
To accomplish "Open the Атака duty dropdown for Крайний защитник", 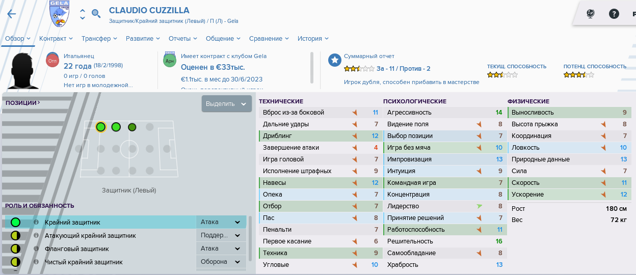I will pos(221,222).
